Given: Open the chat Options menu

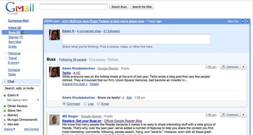Looking at the screenshot, I should [9, 129].
